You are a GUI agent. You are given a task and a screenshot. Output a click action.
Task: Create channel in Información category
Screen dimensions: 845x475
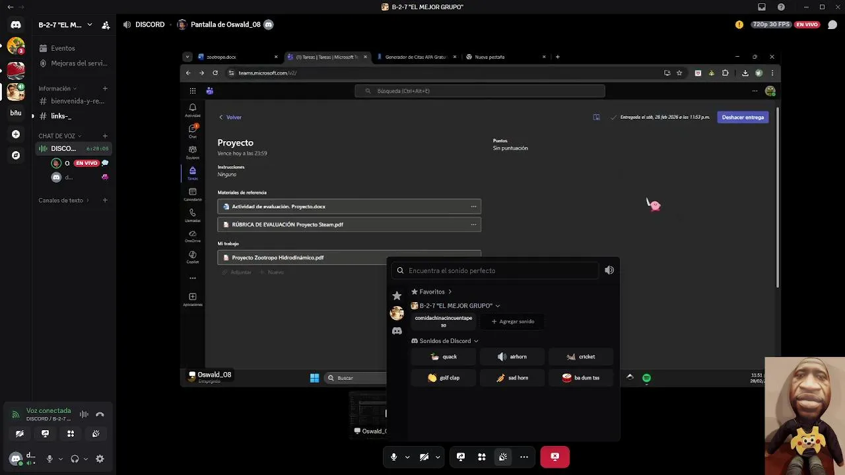tap(105, 88)
